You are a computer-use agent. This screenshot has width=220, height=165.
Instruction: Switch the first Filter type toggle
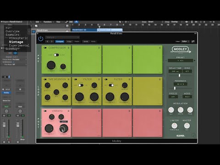(81, 85)
